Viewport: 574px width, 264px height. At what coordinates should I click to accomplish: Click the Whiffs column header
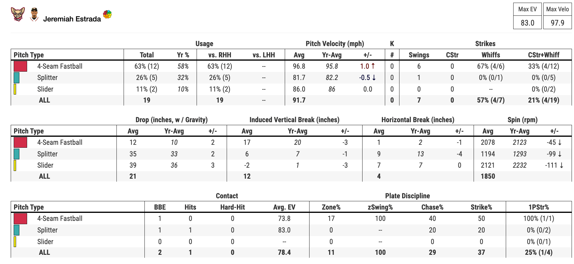coord(491,55)
